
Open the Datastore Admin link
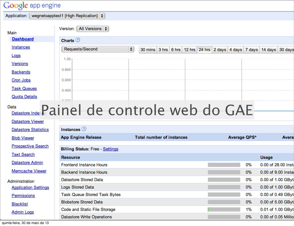(x=27, y=163)
